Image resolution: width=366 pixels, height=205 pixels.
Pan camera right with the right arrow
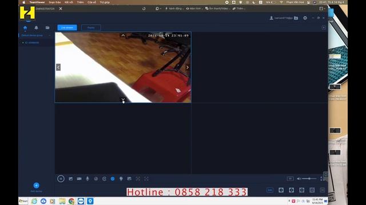(x=188, y=67)
